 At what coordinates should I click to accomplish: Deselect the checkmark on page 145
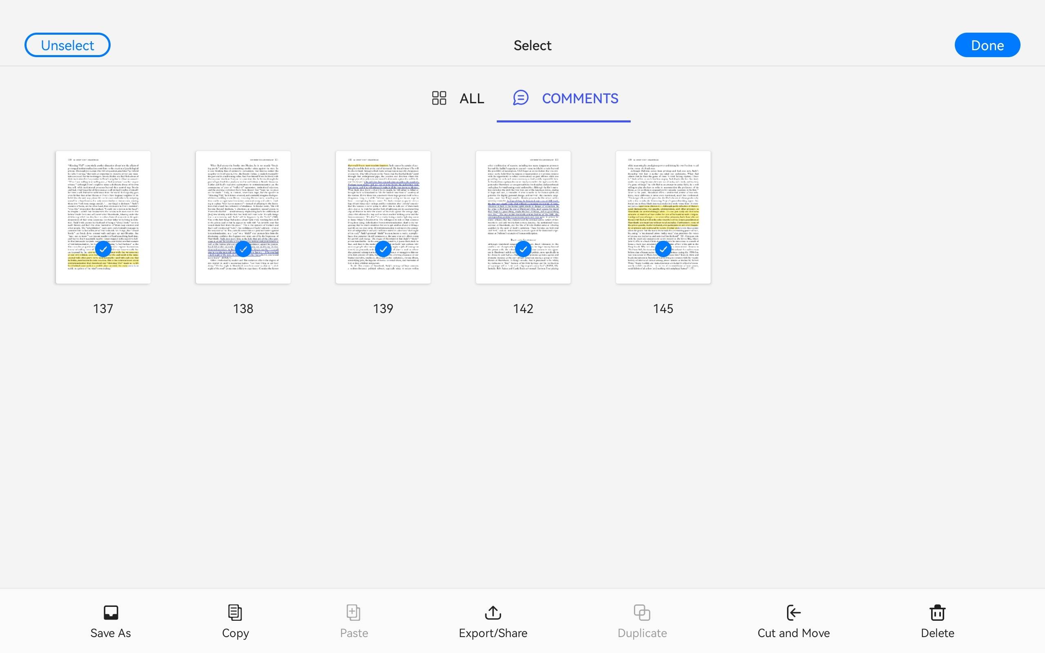click(663, 249)
